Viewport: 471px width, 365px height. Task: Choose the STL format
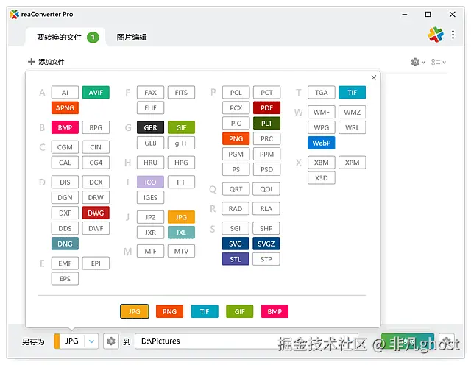(235, 259)
